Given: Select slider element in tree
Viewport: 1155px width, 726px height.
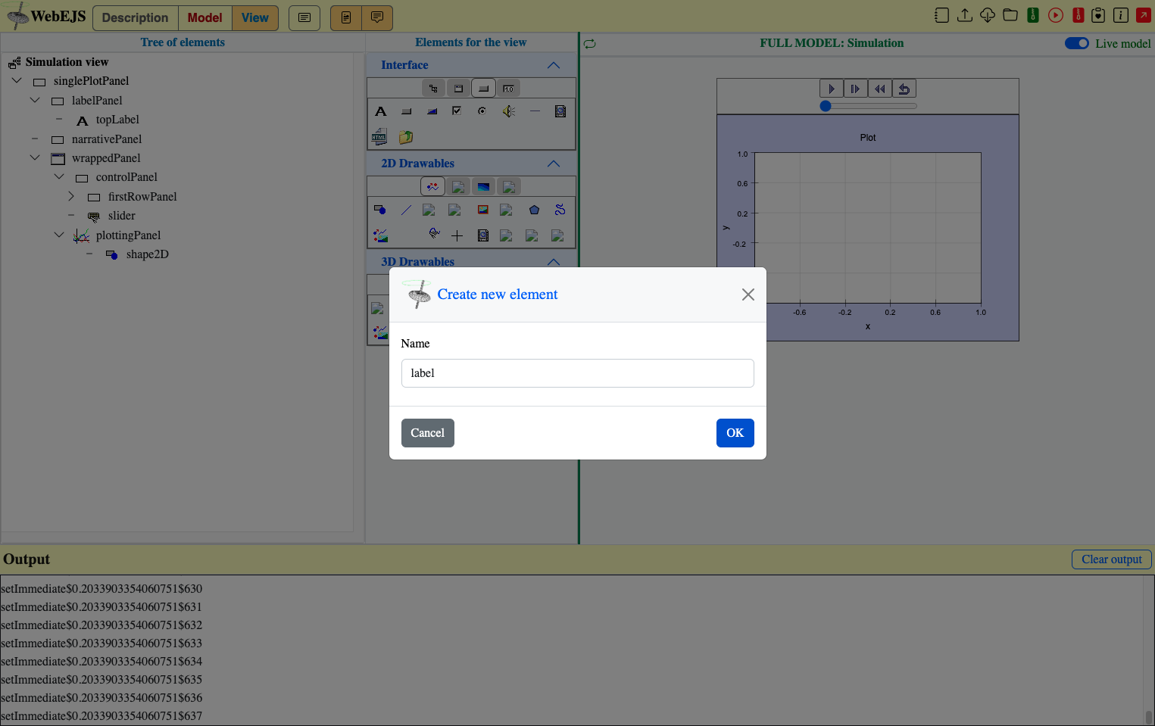Looking at the screenshot, I should point(121,216).
